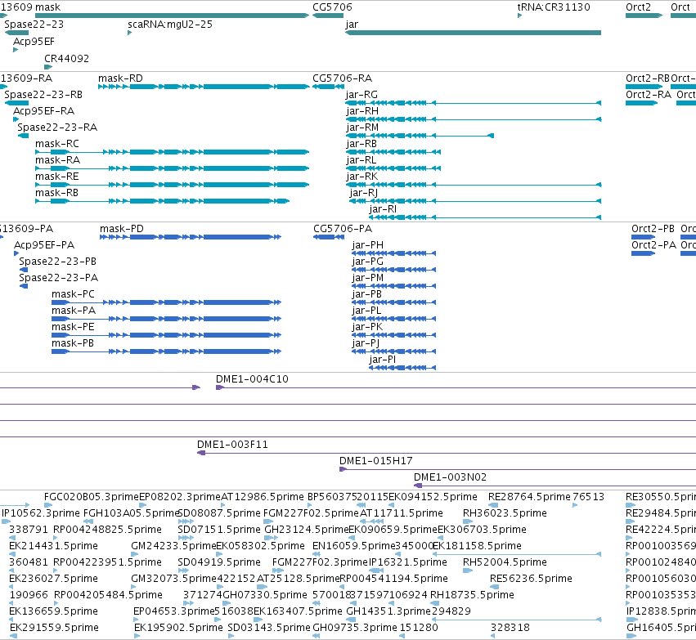Select the jar-RJ transcript glyph
The image size is (696, 640).
pyautogui.click(x=475, y=201)
